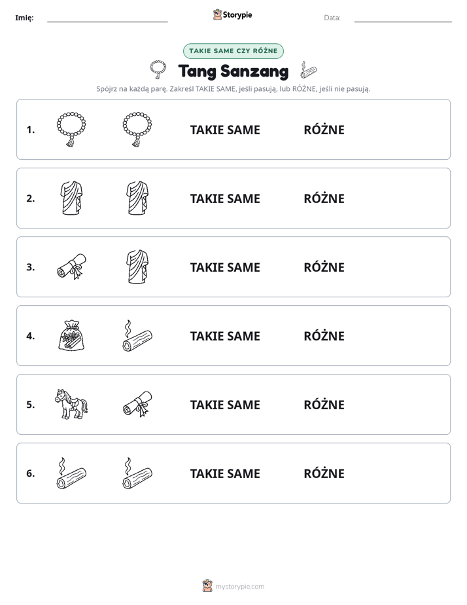Choose RÓŻNE in row 5
Viewport: 467px width, 605px height.
324,405
